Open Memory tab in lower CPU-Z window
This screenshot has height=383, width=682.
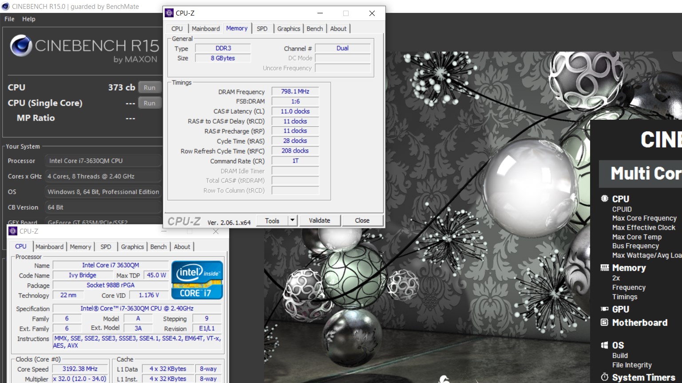80,246
